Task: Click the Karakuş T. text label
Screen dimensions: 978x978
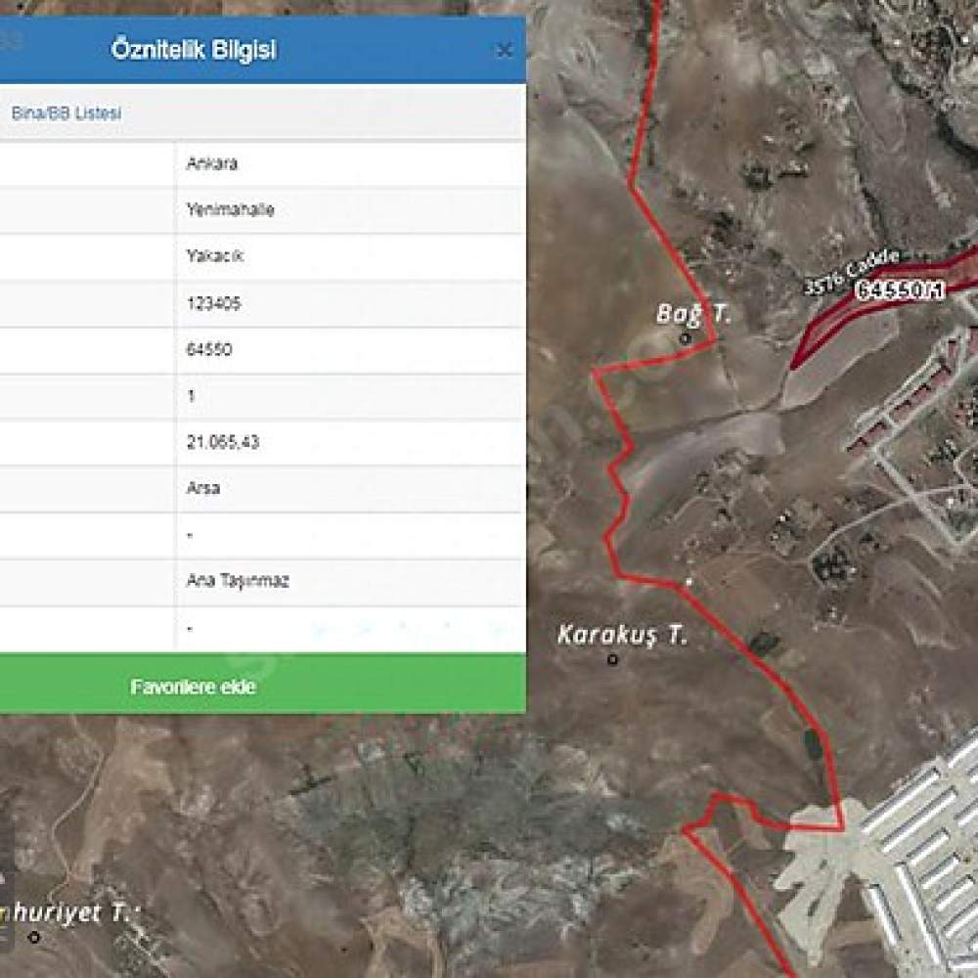Action: pos(622,635)
